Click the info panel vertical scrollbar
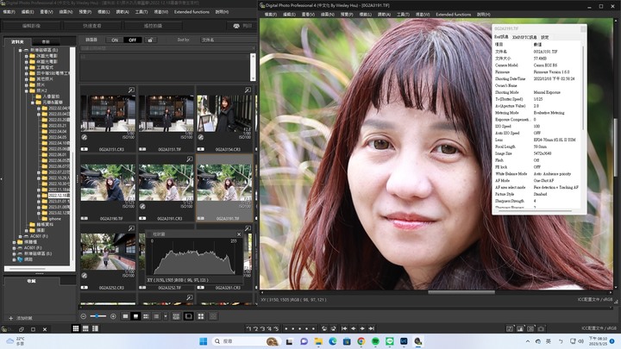621x349 pixels. [x=583, y=87]
